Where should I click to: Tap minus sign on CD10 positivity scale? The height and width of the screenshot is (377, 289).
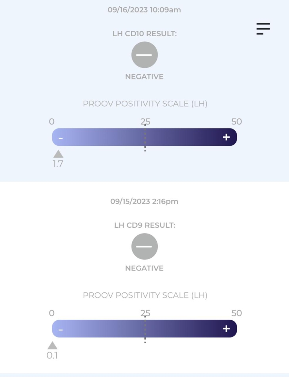tap(61, 138)
